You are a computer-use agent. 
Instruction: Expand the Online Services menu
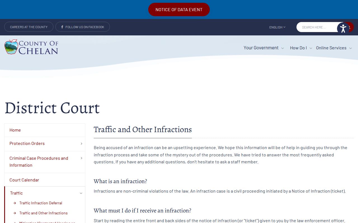click(x=334, y=48)
